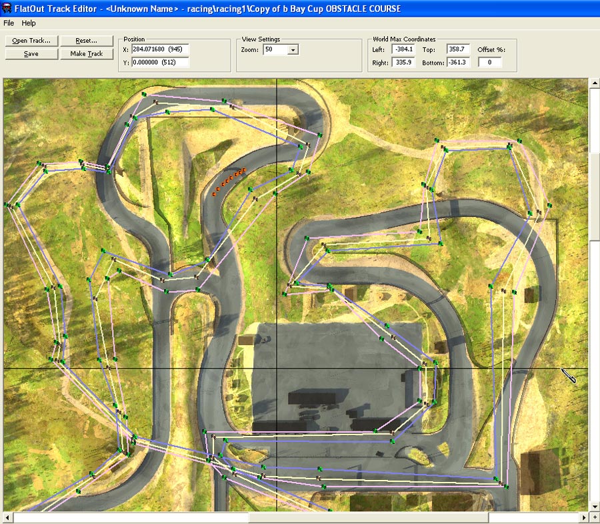
Task: Click the World Max Top coordinate field
Action: click(458, 49)
